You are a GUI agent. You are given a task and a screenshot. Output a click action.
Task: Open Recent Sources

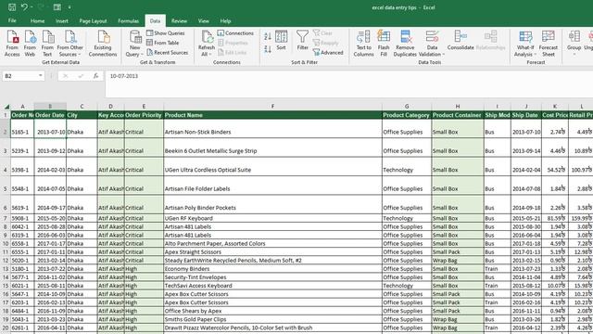point(167,53)
